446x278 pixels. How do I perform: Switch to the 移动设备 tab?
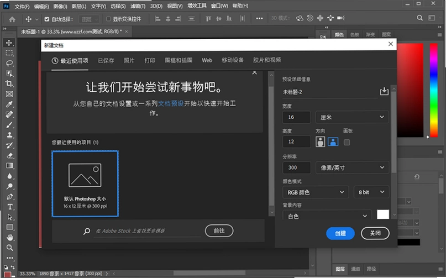point(233,60)
